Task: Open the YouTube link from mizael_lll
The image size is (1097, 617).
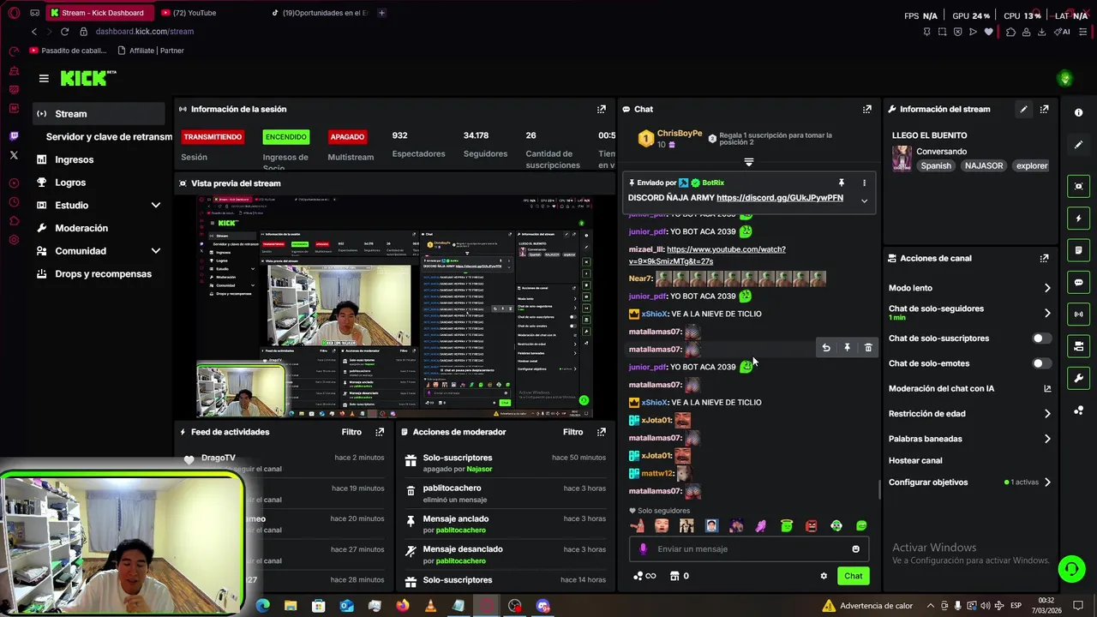Action: point(707,255)
